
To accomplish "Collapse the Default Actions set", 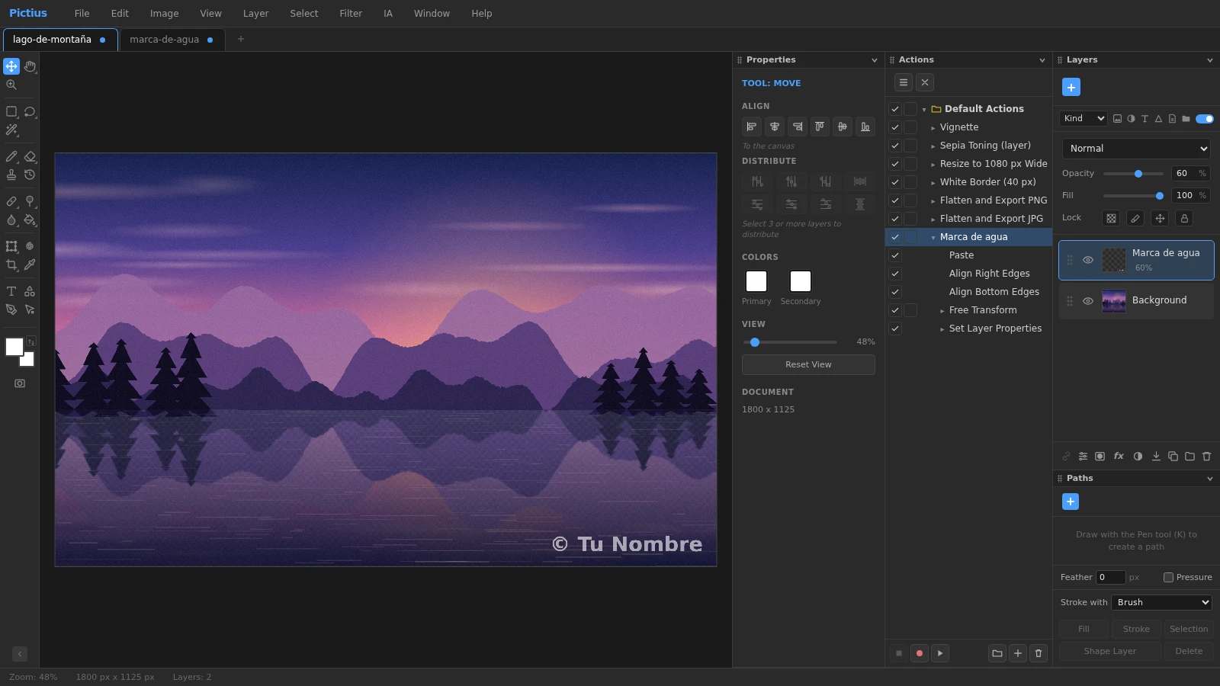I will (x=924, y=110).
